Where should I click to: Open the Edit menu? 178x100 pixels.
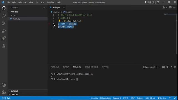pyautogui.click(x=14, y=2)
